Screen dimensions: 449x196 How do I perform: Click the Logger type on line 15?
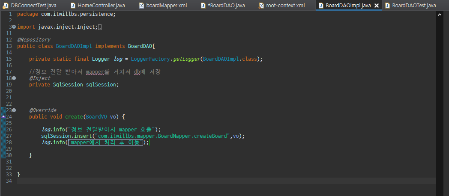click(x=101, y=59)
